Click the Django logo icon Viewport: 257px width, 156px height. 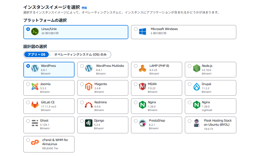click(89, 123)
